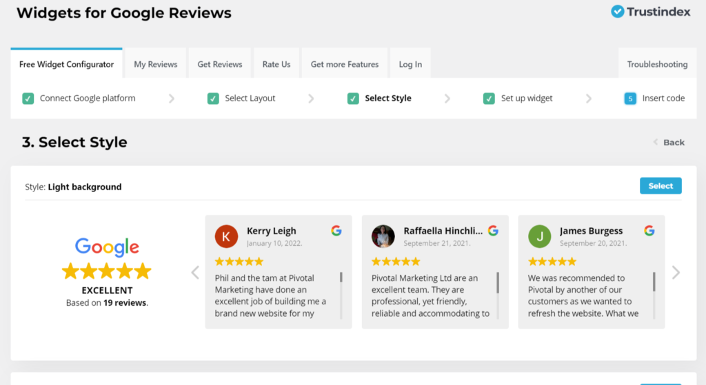Show previous reviews with left carousel arrow
Image resolution: width=706 pixels, height=385 pixels.
(x=195, y=272)
